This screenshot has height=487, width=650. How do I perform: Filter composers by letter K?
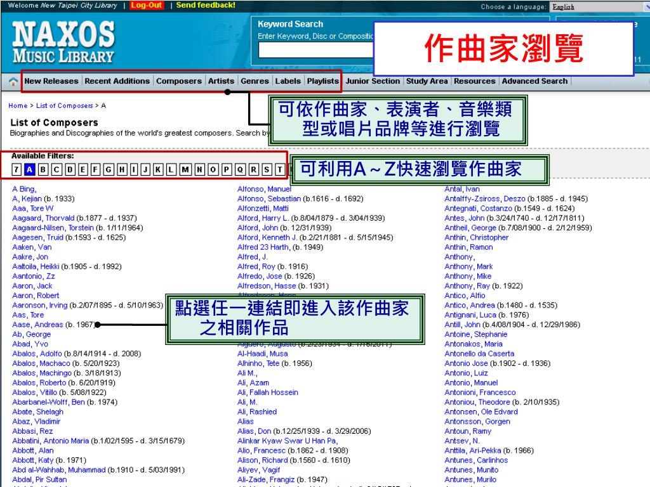click(158, 169)
